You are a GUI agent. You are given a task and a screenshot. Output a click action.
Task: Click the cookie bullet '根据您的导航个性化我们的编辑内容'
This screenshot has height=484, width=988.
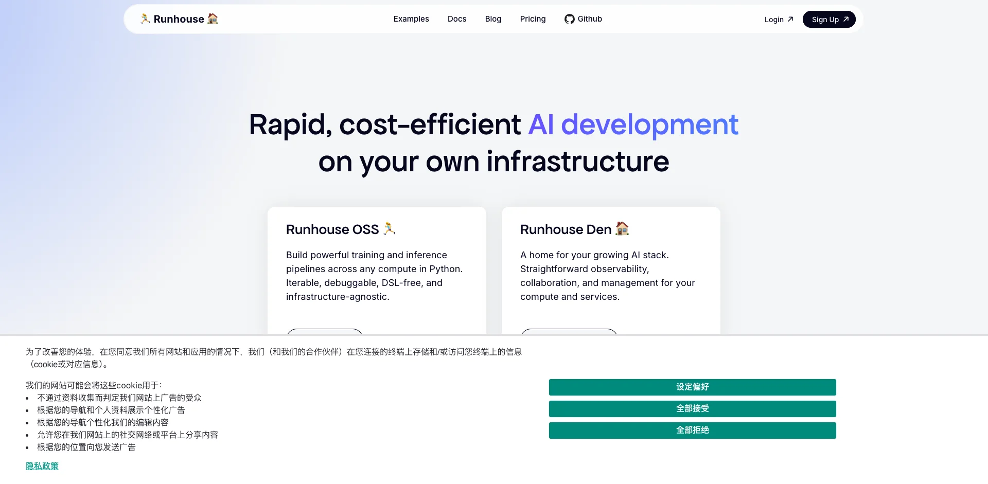pos(103,423)
